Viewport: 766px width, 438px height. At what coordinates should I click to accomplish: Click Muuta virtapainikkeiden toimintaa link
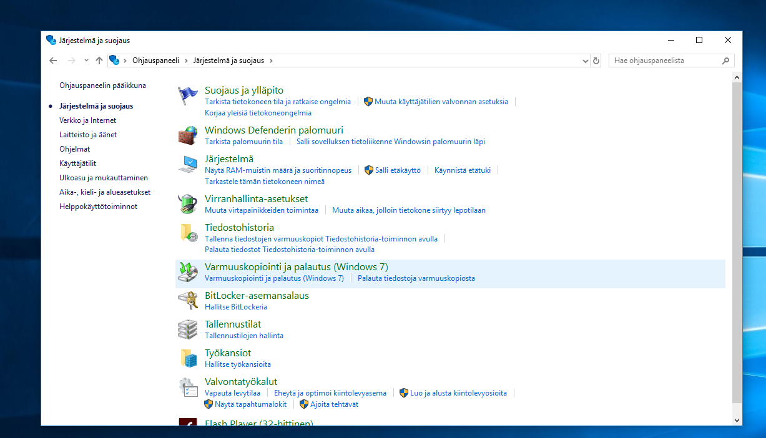click(x=262, y=210)
